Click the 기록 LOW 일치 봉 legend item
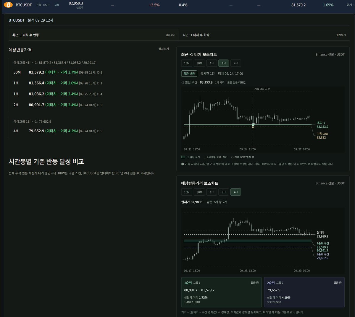Image resolution: width=355 pixels, height=317 pixels. click(x=243, y=157)
